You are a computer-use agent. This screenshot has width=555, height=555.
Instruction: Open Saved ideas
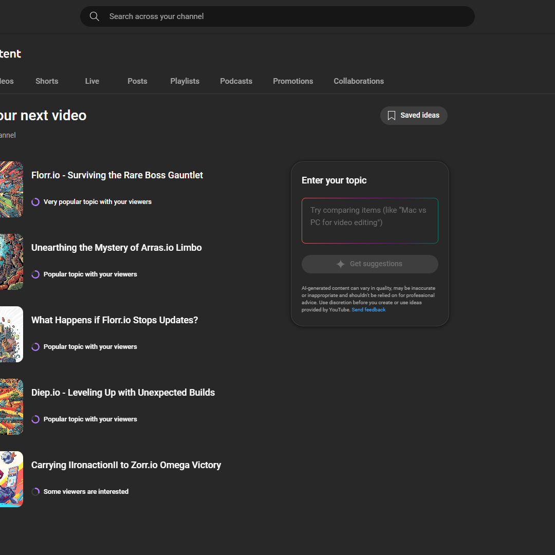click(414, 116)
